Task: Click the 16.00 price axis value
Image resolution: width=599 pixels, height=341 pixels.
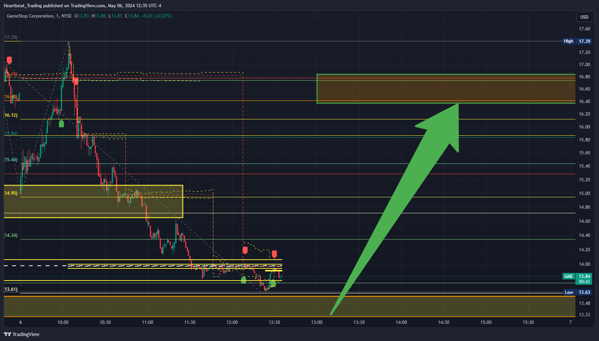Action: click(585, 127)
